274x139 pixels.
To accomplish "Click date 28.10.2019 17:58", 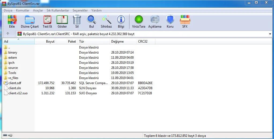I will (x=122, y=67).
